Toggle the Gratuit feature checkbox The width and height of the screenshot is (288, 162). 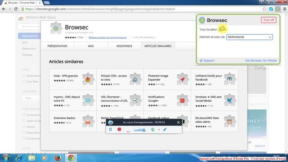pyautogui.click(x=23, y=126)
